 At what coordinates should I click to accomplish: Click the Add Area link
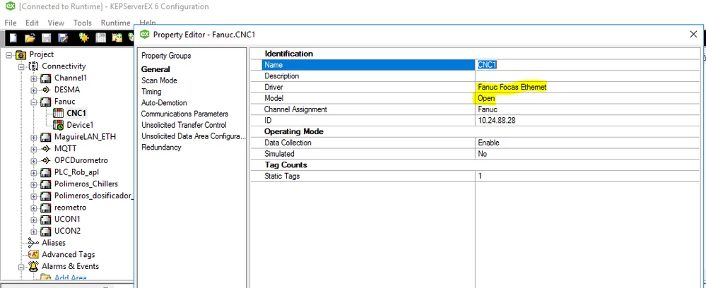(70, 278)
